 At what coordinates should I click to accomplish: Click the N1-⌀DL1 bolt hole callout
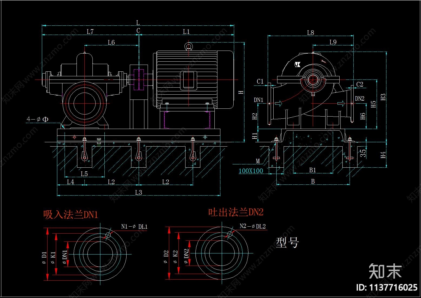pos(134,227)
